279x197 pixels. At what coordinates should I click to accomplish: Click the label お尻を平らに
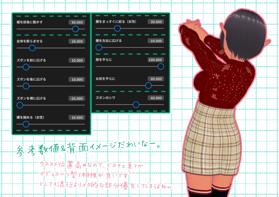(x=105, y=79)
